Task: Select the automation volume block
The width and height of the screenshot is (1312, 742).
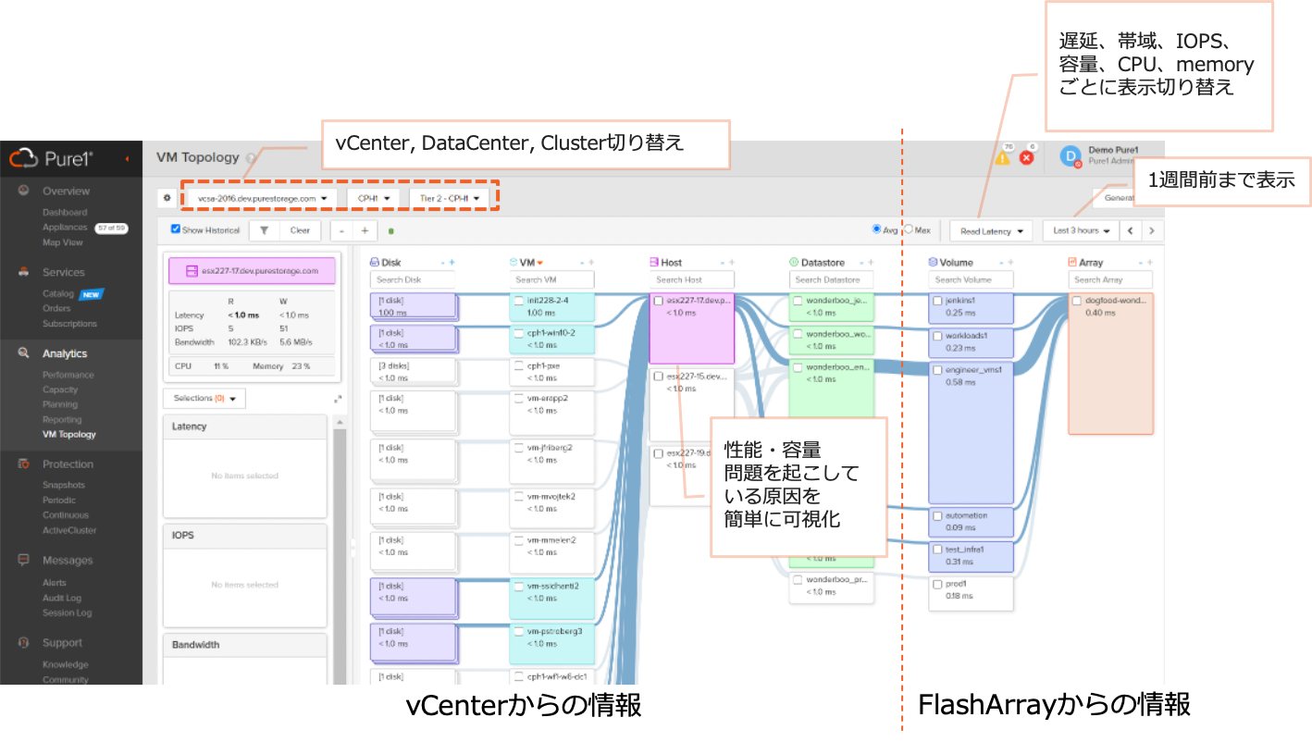Action: [971, 521]
